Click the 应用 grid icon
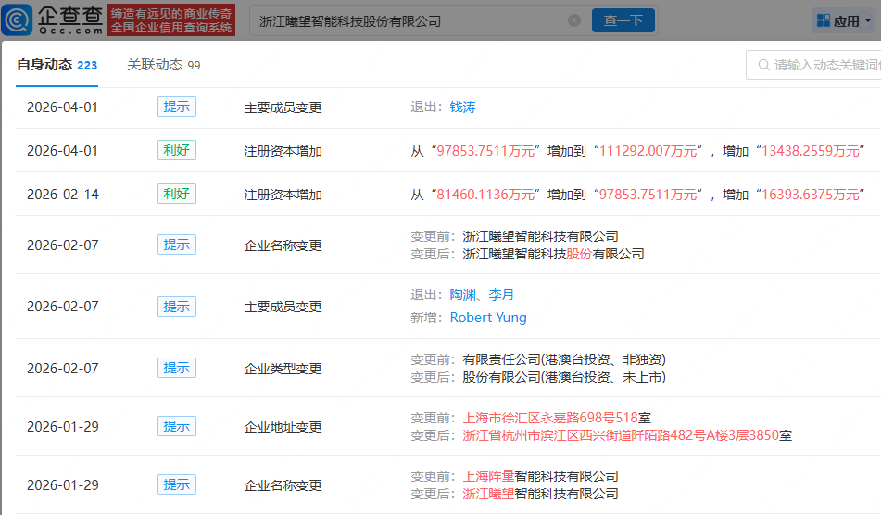Viewport: 881px width, 515px height. point(824,20)
